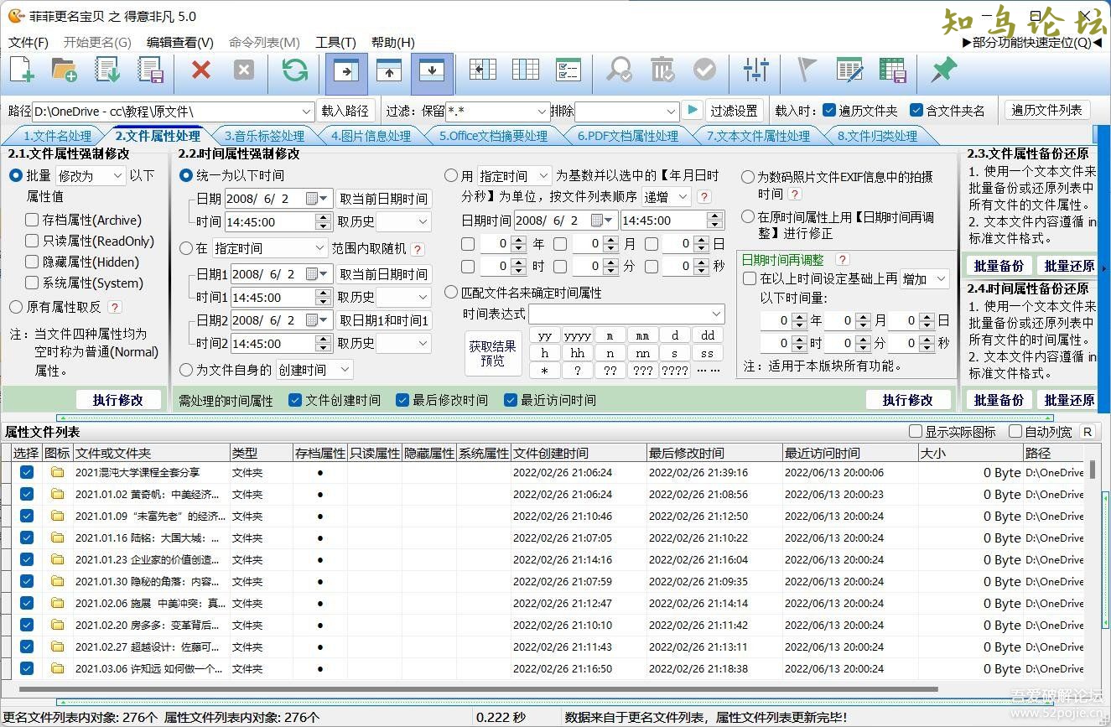Click the edit table pencil icon

(x=849, y=70)
